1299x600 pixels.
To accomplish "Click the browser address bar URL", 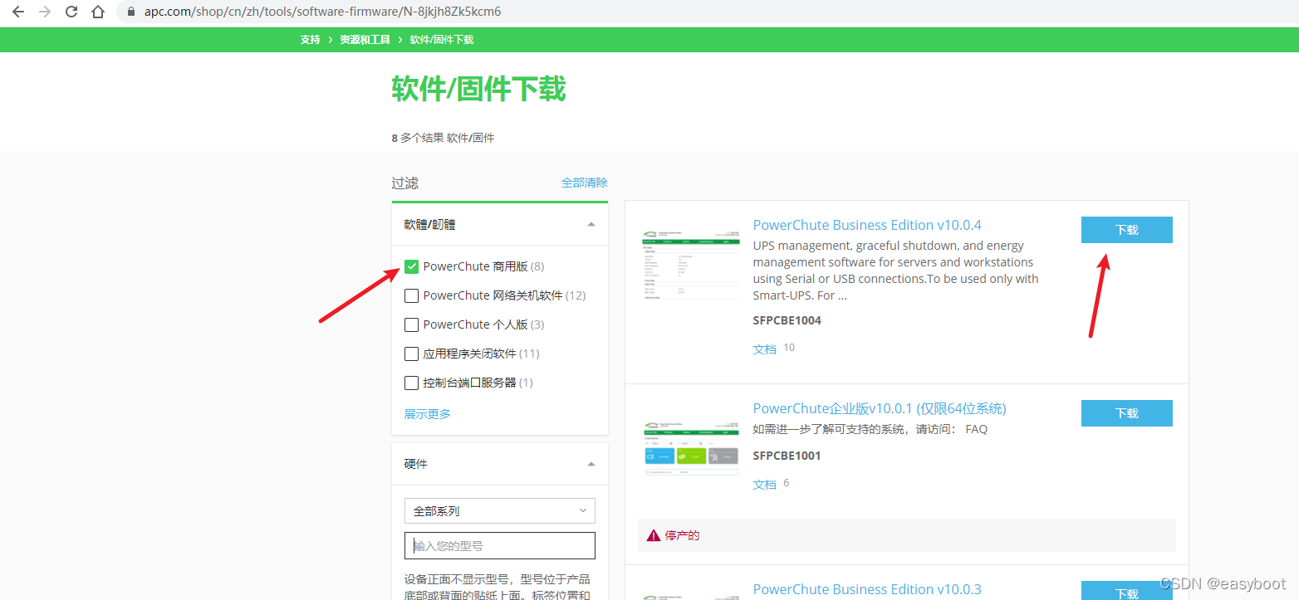I will [322, 12].
